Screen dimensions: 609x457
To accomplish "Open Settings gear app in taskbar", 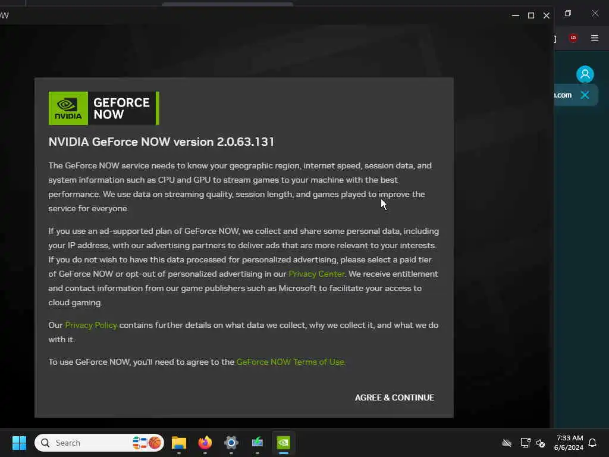I will tap(231, 443).
